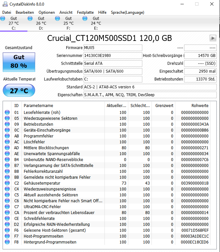
Task: Click the disk title Crucial_CT120M500SSD1 120,0 GB
Action: (109, 38)
